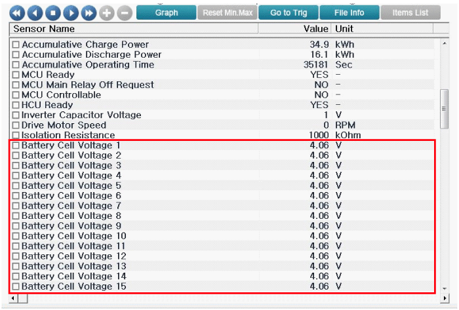The width and height of the screenshot is (459, 310).
Task: Click the rewind (double left arrow) button
Action: click(16, 13)
